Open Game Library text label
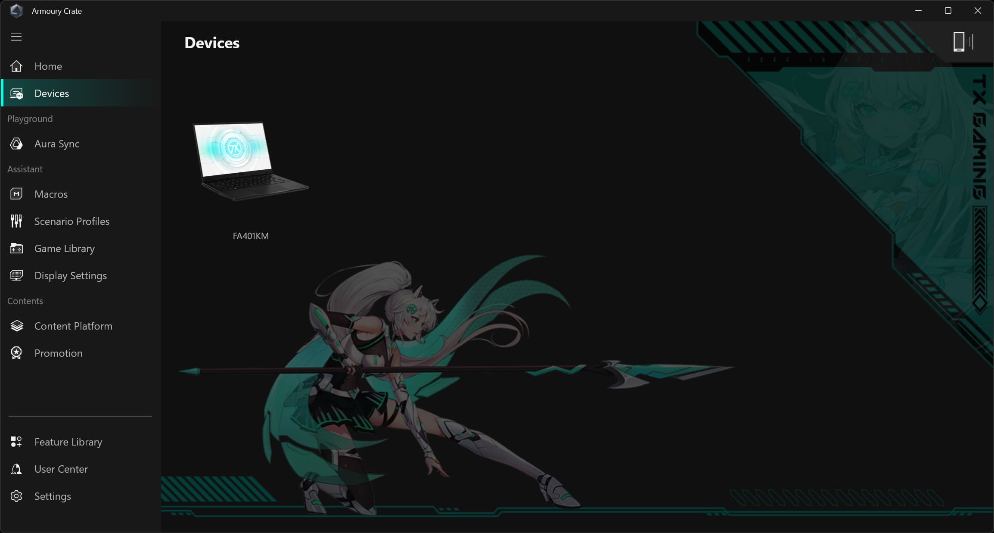 (x=65, y=249)
